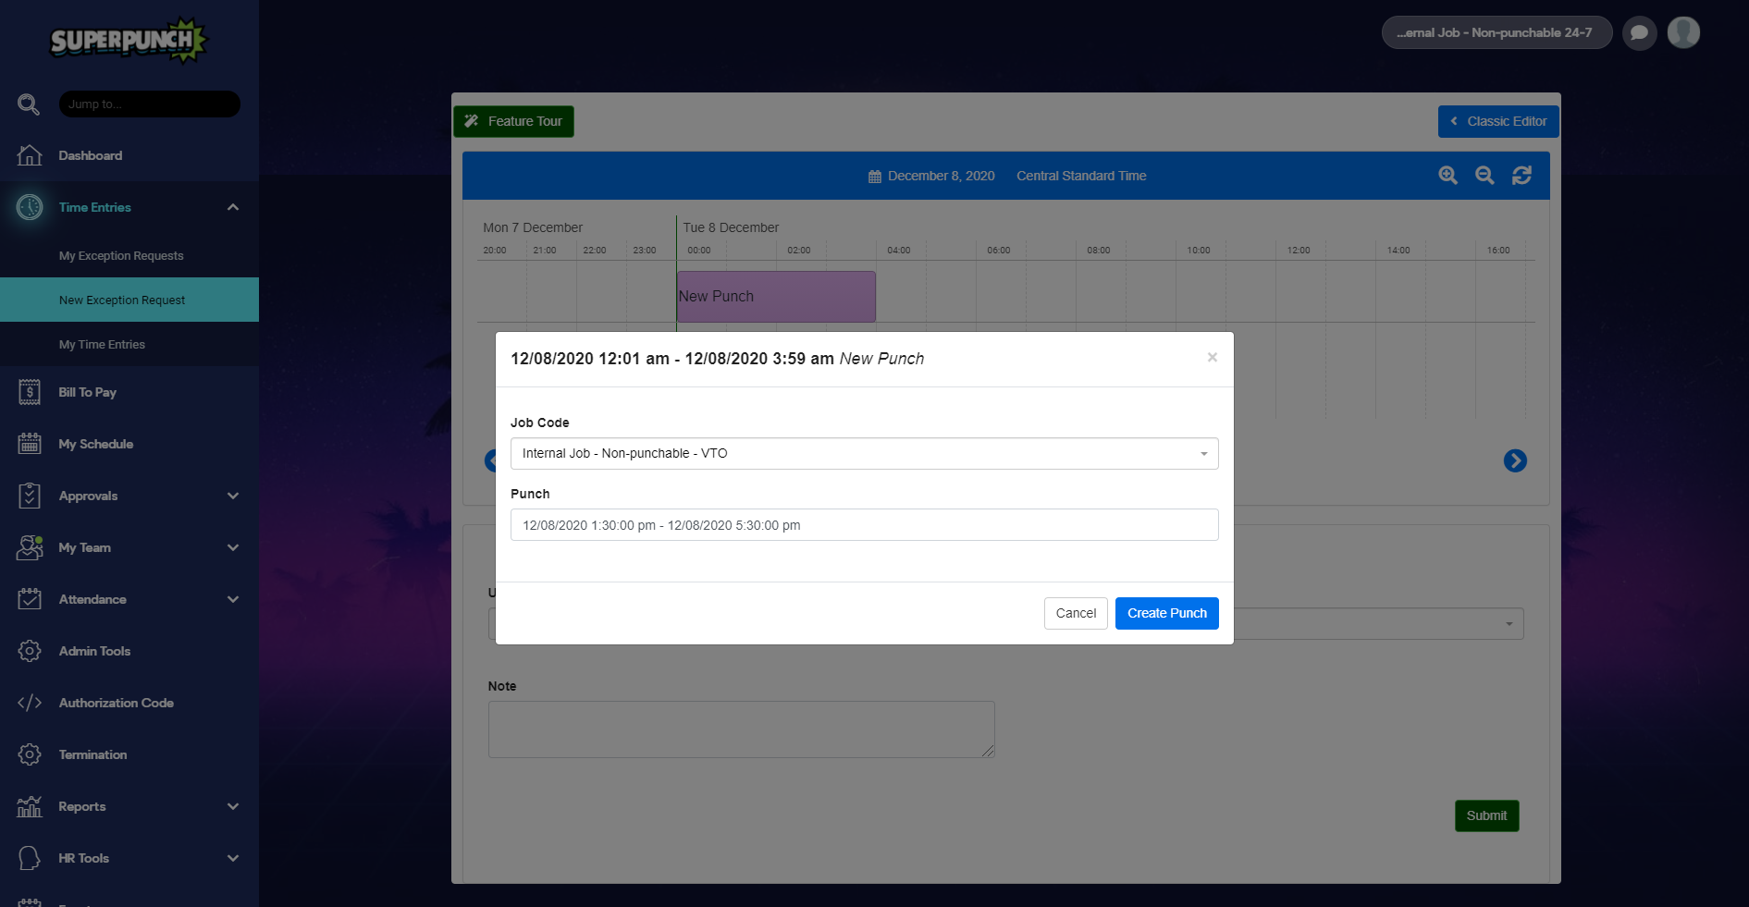The height and width of the screenshot is (907, 1749).
Task: Click the user profile avatar
Action: [1683, 33]
